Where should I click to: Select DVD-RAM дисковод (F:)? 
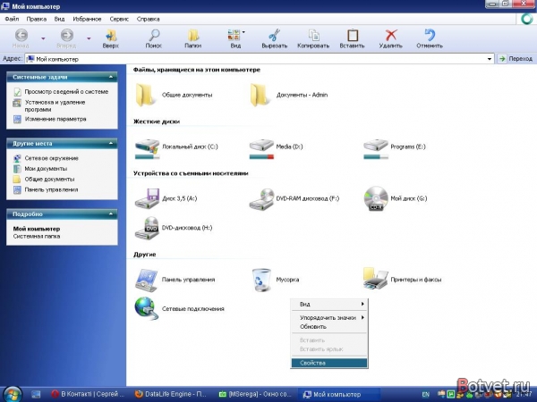tap(294, 199)
